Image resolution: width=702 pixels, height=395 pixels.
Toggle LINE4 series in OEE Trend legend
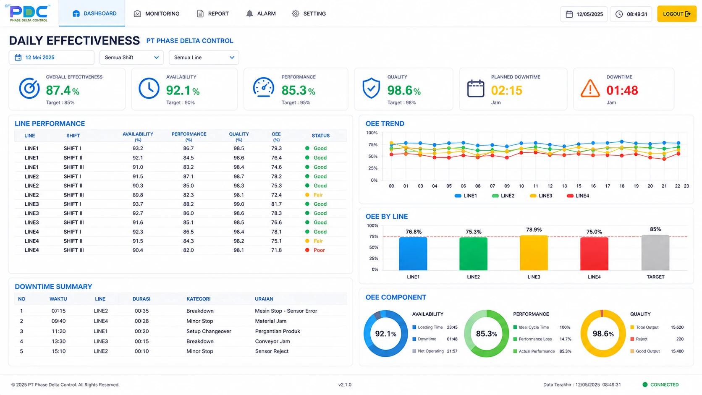pyautogui.click(x=578, y=196)
